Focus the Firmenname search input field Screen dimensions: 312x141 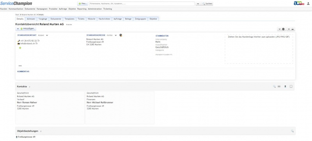(142, 3)
